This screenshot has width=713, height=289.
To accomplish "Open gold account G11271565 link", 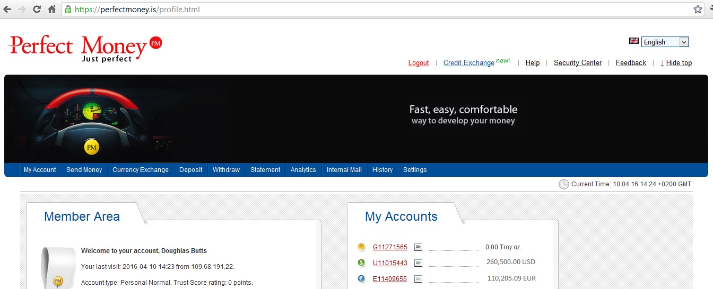I will click(x=390, y=247).
